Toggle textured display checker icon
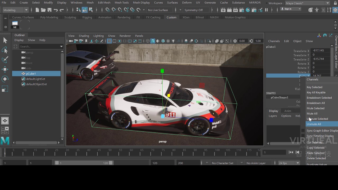 [168, 41]
